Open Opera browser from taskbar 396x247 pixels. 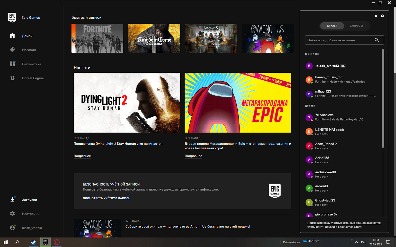[57, 242]
